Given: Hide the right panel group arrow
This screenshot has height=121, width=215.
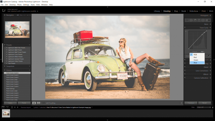Looking at the screenshot, I should pyautogui.click(x=214, y=60).
